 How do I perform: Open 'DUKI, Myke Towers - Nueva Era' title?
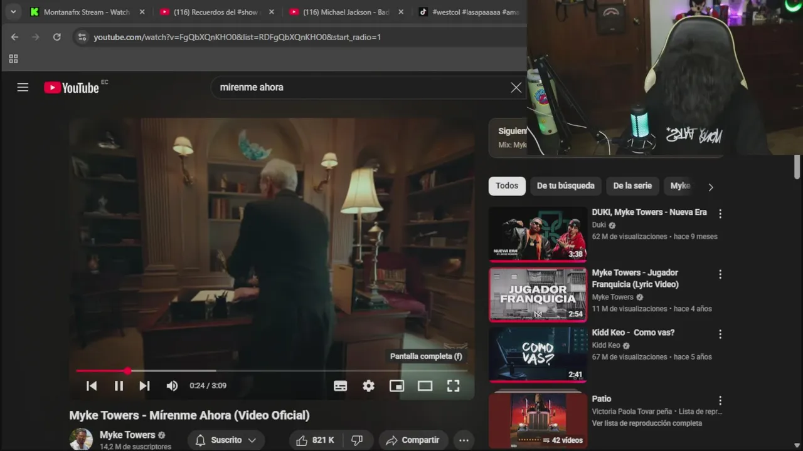click(649, 212)
